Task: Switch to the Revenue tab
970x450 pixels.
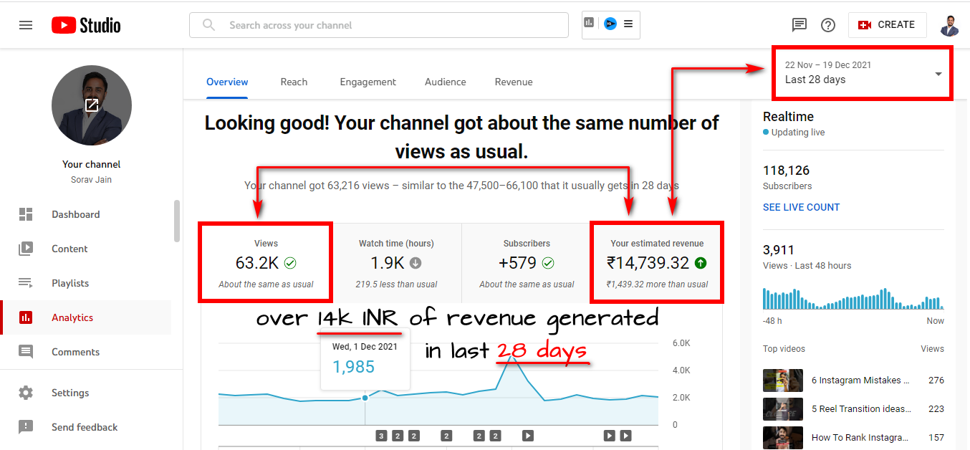Action: pos(514,82)
